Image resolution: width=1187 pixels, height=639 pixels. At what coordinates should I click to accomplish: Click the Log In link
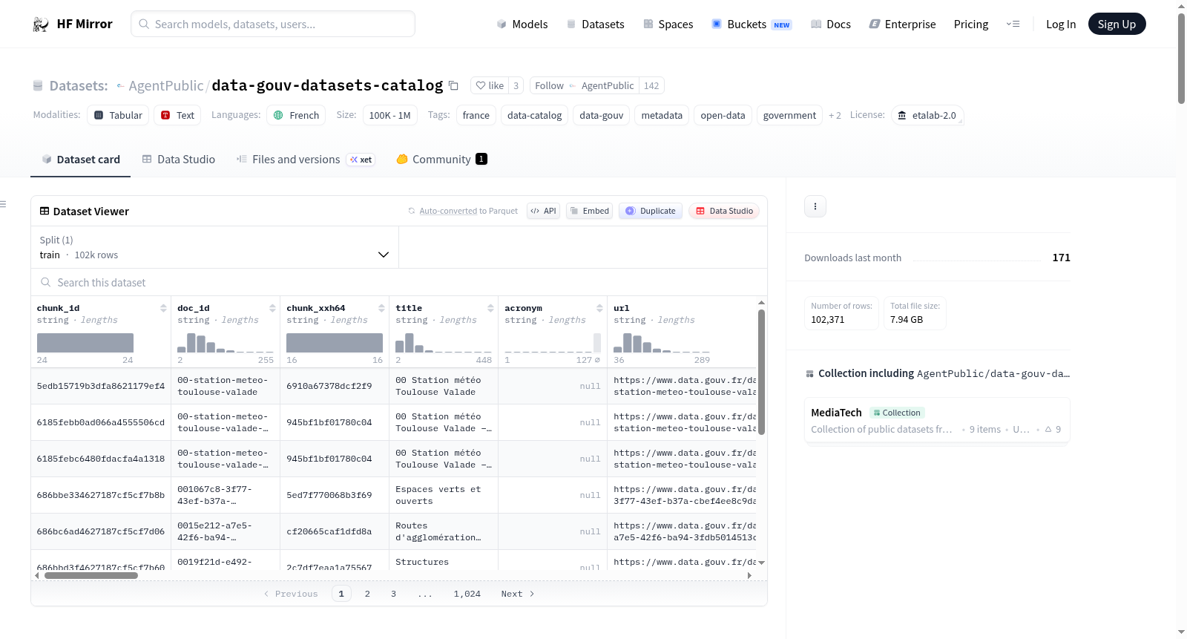point(1061,24)
